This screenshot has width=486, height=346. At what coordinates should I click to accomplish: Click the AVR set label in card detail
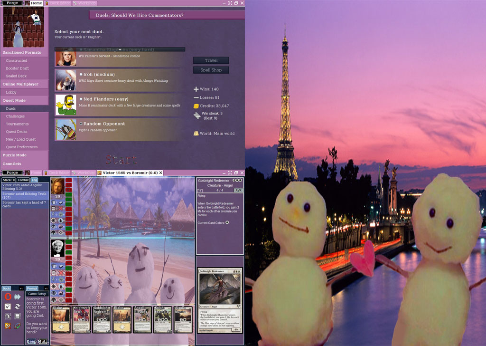(238, 190)
